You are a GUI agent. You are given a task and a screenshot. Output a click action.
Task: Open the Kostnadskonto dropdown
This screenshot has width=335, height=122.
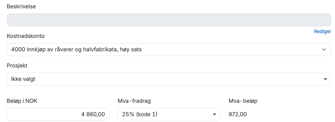click(x=169, y=49)
